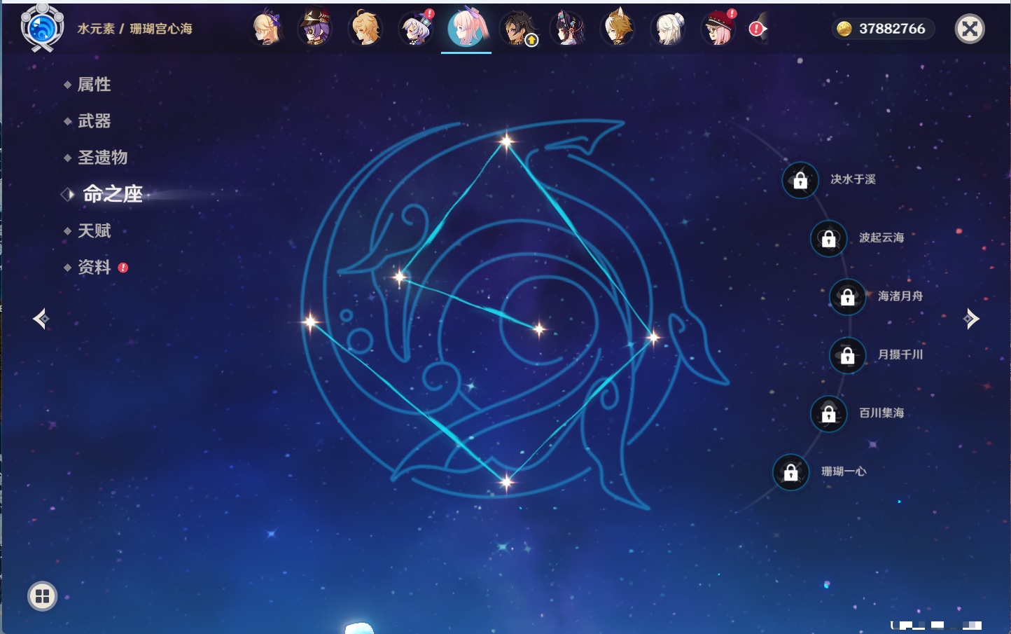The width and height of the screenshot is (1011, 634).
Task: Open the 珊瑚一心 constellation label
Action: [844, 471]
